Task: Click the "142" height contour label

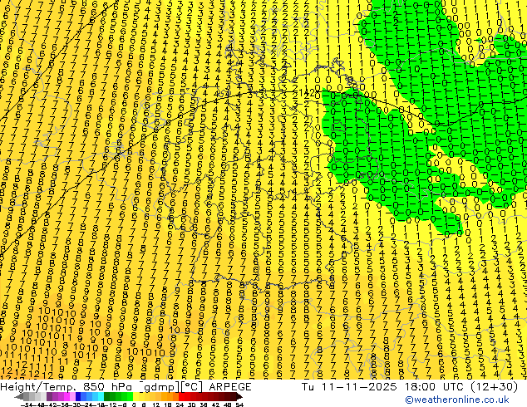Action: click(x=306, y=93)
